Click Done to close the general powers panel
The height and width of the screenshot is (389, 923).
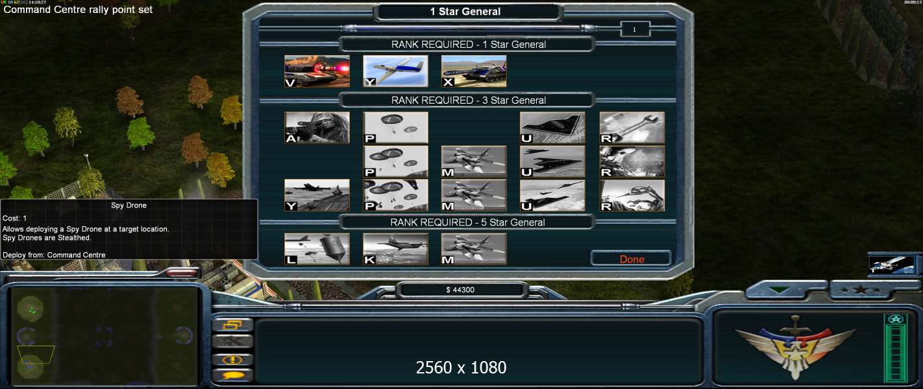(632, 259)
